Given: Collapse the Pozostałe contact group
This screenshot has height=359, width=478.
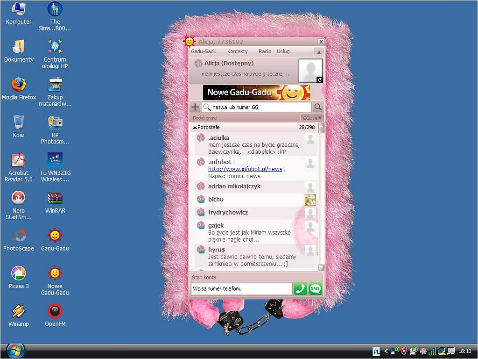Looking at the screenshot, I should pos(195,127).
